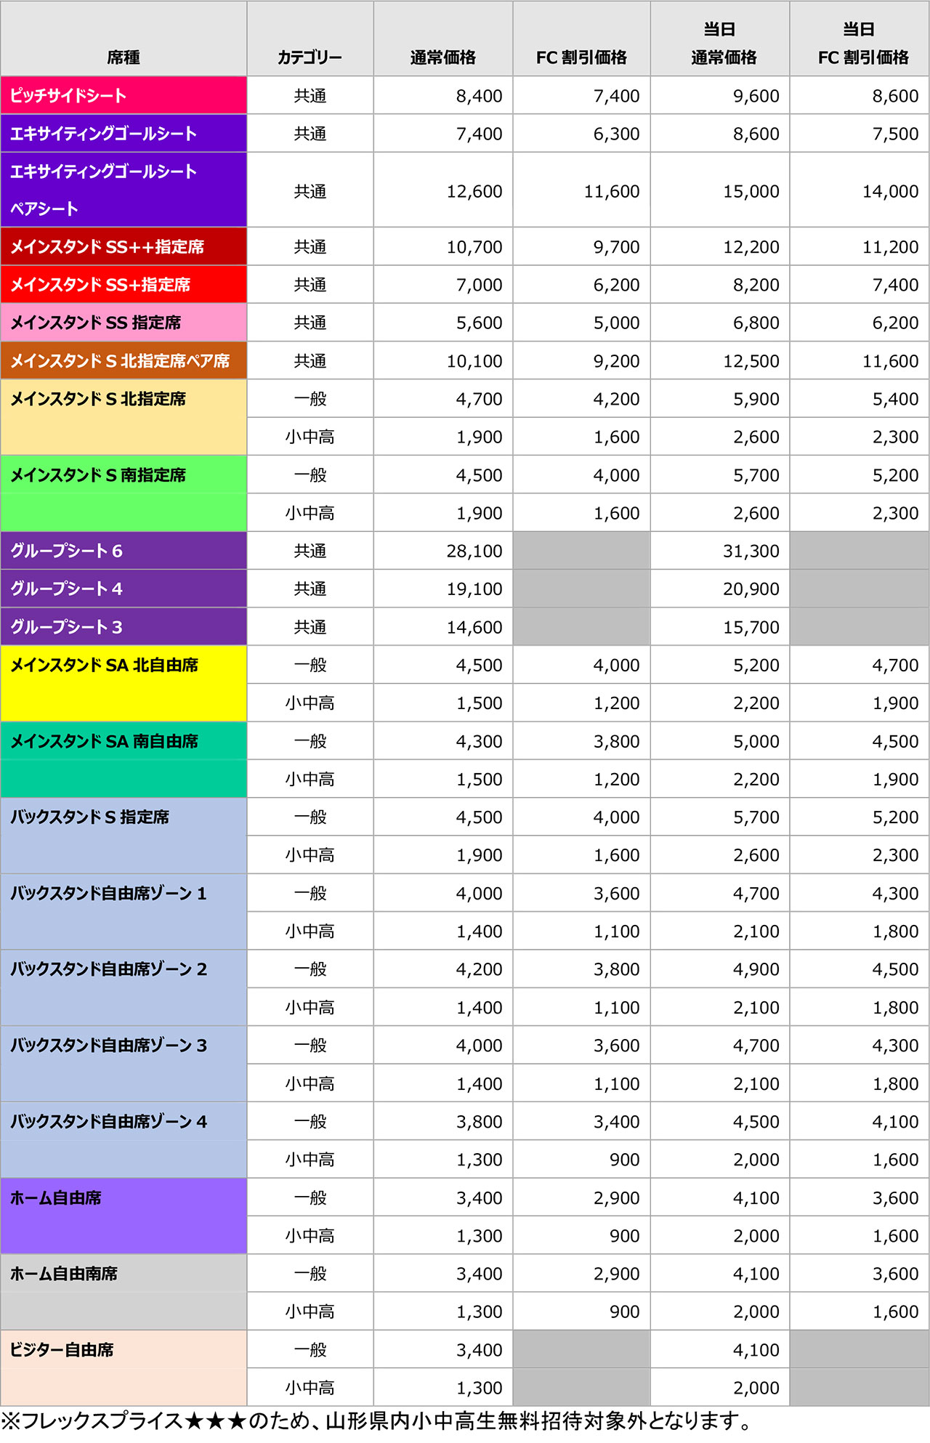The width and height of the screenshot is (930, 1443).
Task: Click the ホーム自由南席 gray label cell
Action: coord(124,1291)
